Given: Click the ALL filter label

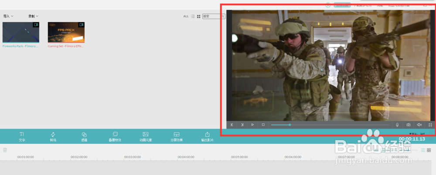Looking at the screenshot, I should point(186,17).
